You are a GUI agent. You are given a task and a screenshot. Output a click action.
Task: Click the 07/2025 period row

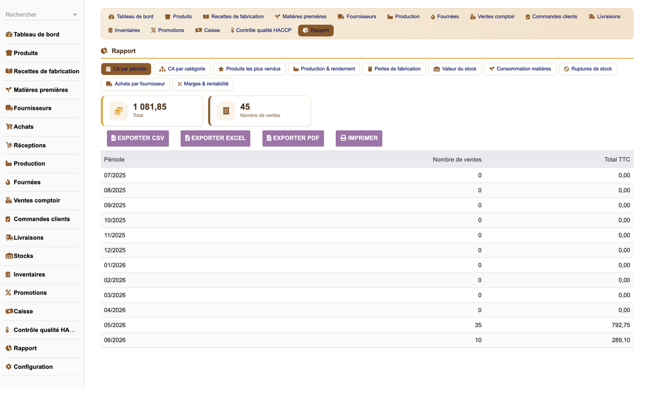[367, 175]
